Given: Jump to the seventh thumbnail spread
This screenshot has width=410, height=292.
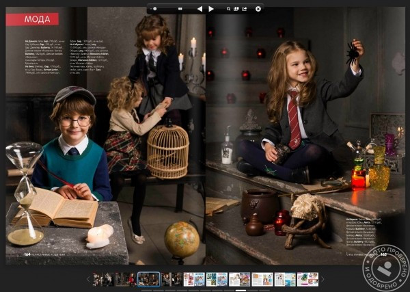Looking at the screenshot, I should 239,279.
